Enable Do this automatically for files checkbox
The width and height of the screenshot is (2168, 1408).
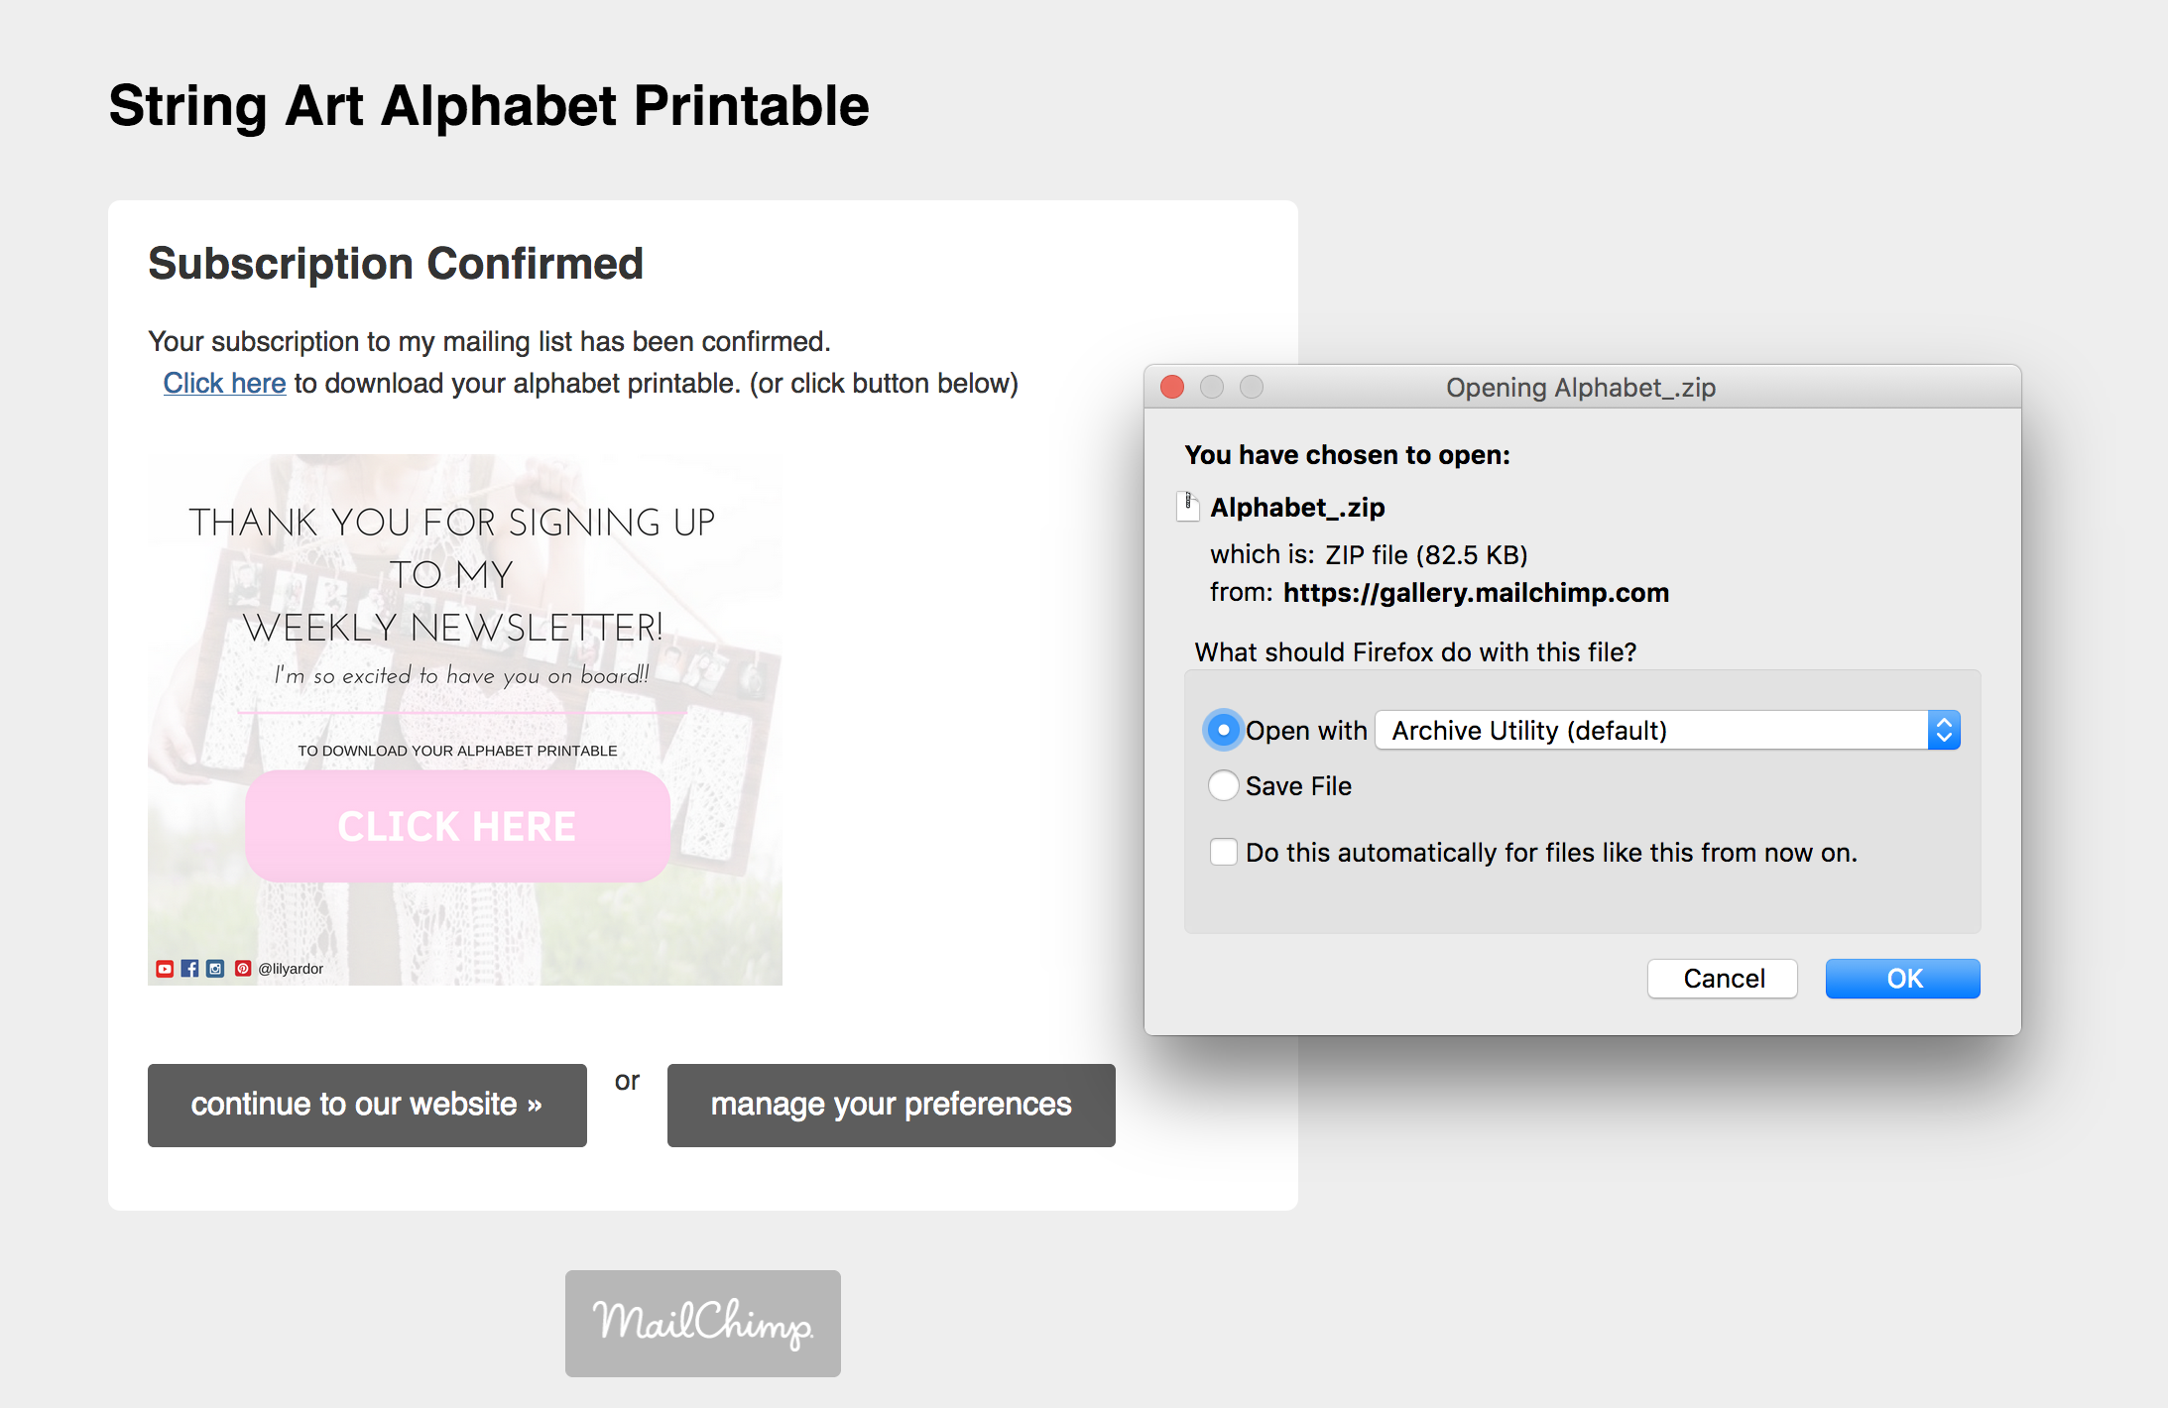pyautogui.click(x=1223, y=853)
